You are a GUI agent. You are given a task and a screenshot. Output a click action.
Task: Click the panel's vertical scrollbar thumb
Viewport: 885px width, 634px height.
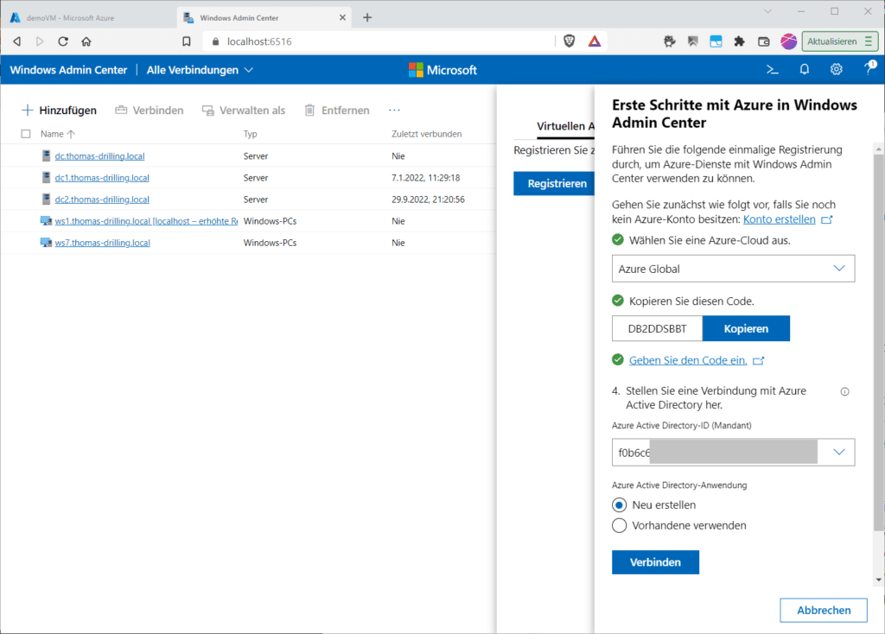[878, 342]
